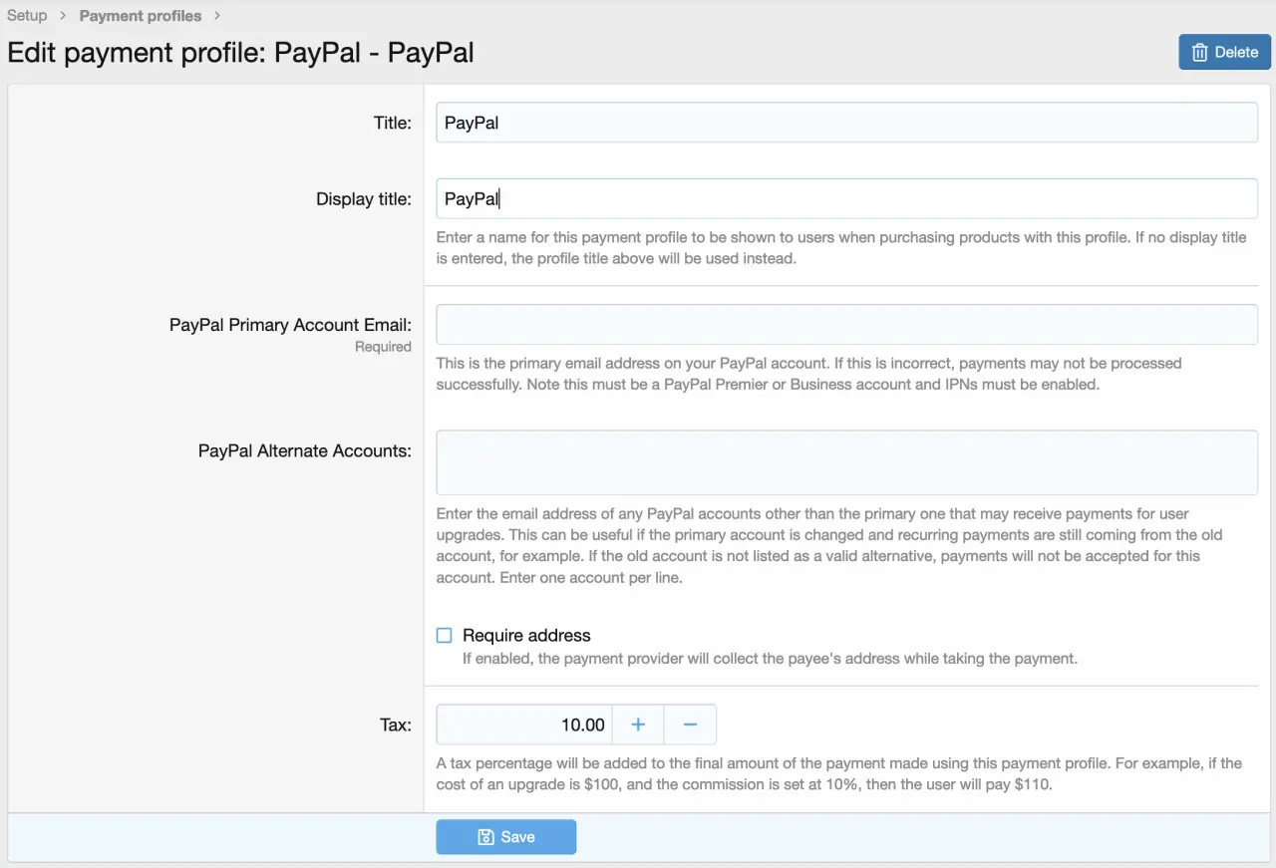Select the PayPal Primary Account Email field
Screen dimensions: 1276x868
[x=846, y=325]
